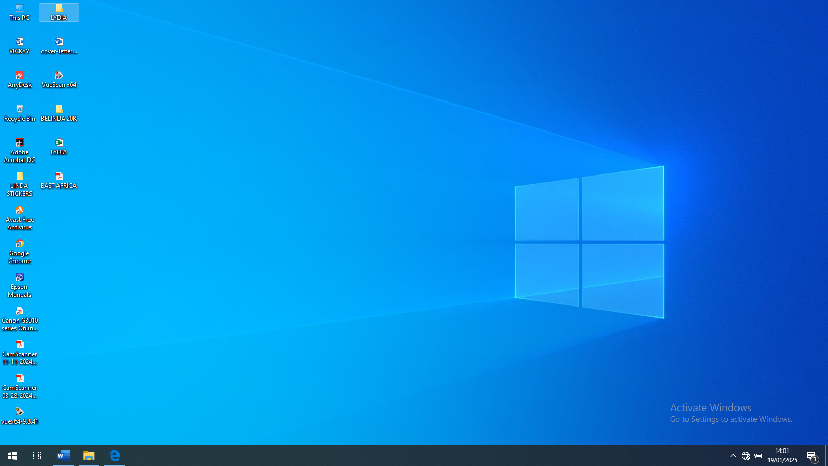The height and width of the screenshot is (466, 828).
Task: Click the taskbar clock showing 14:01
Action: 782,456
